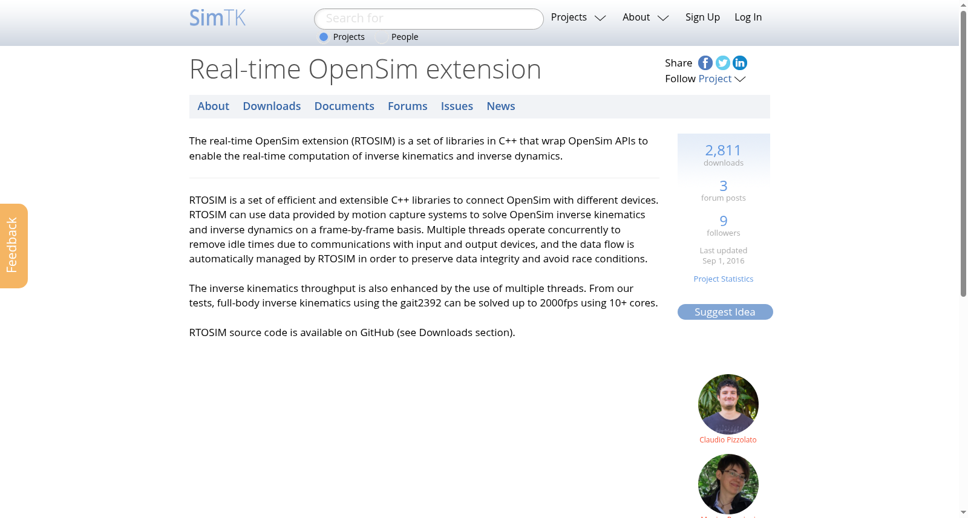This screenshot has width=968, height=518.
Task: Select the Projects search radio button
Action: tap(324, 37)
